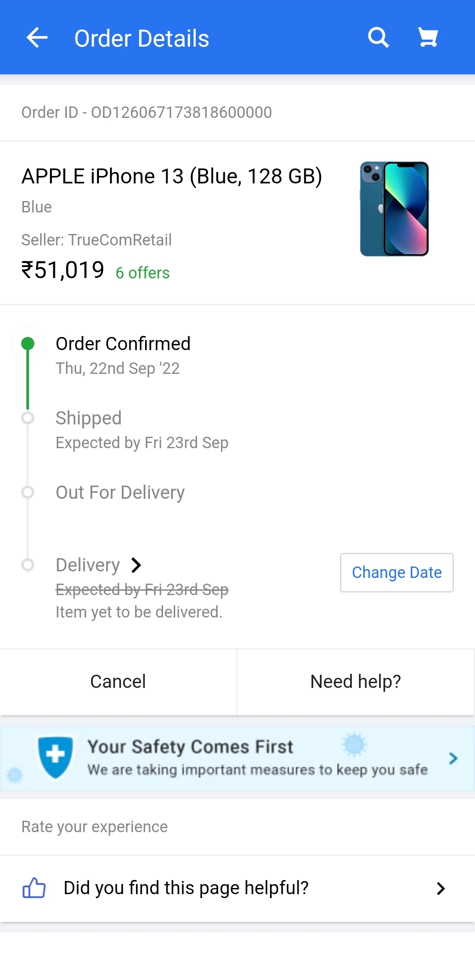Expand Delivery details chevron

coord(136,565)
